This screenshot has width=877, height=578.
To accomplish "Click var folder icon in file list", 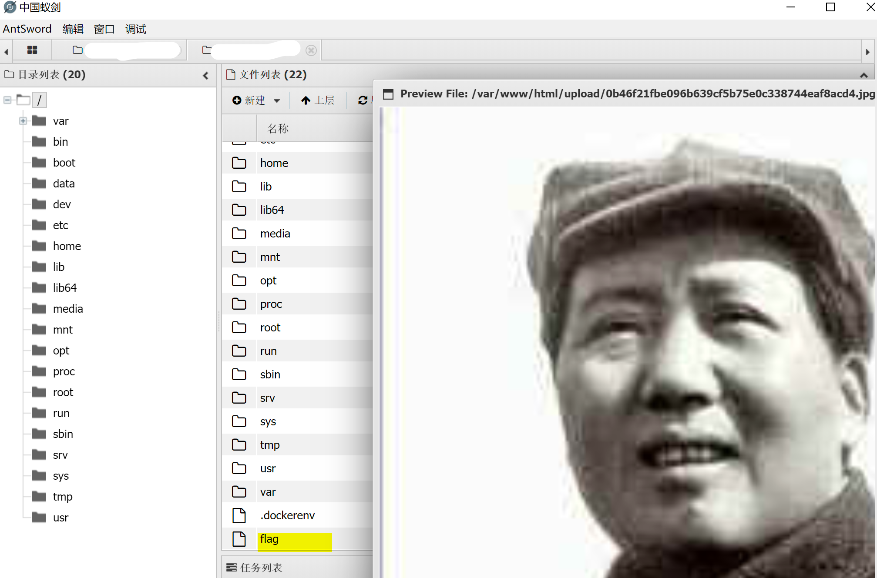I will [239, 492].
